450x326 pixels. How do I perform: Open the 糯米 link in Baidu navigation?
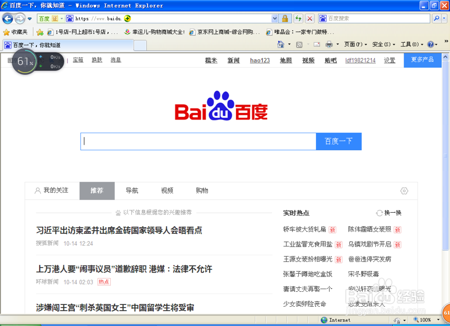(211, 60)
